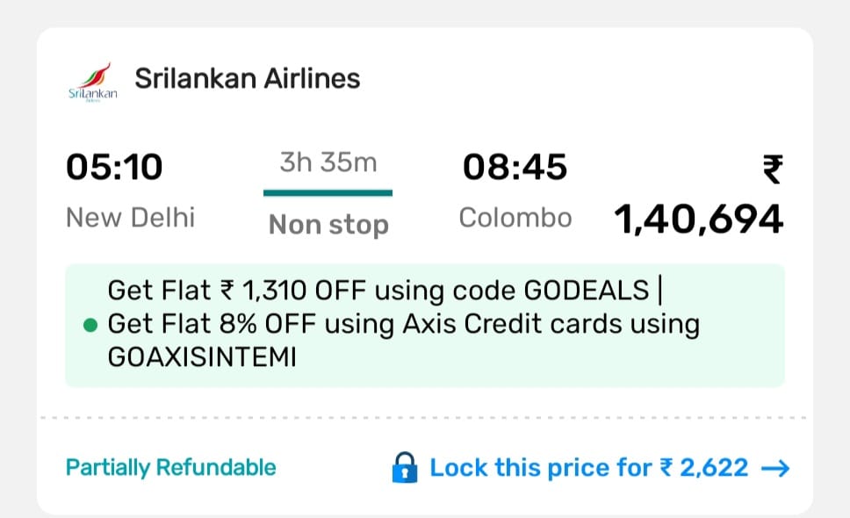
Task: Click the SriLankan Airlines logo
Action: point(91,83)
